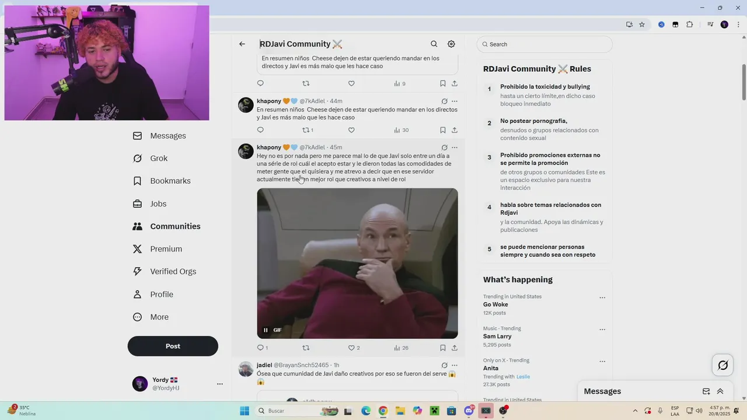Viewport: 747px width, 420px height.
Task: Share the Picard GIF post
Action: click(x=454, y=348)
